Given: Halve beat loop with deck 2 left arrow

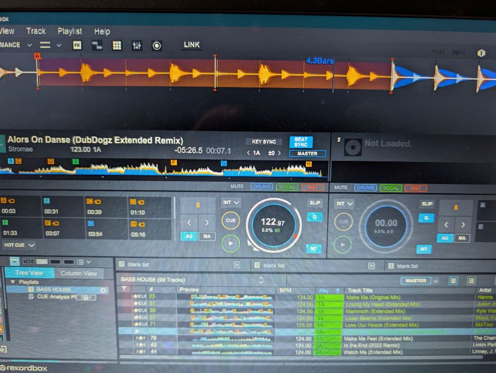Looking at the screenshot, I should click(446, 225).
